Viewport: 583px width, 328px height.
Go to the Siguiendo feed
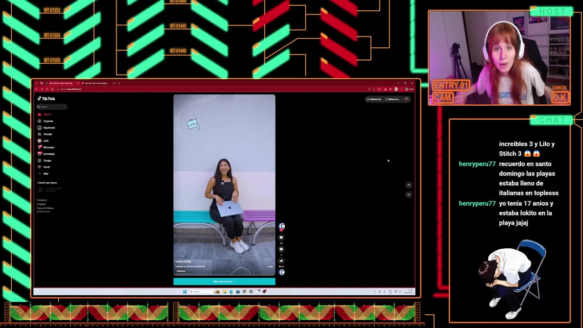coord(46,128)
